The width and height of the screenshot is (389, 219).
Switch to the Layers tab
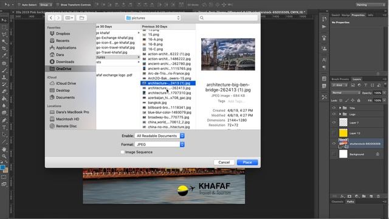(x=357, y=79)
